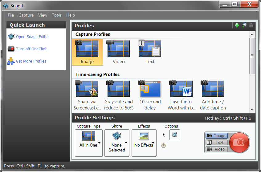Open Snagit Editor link
261x172 pixels.
[32, 36]
